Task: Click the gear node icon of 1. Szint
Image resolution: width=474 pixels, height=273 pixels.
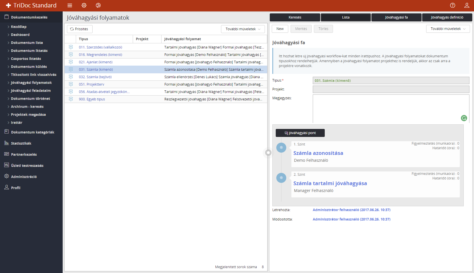Action: (281, 147)
